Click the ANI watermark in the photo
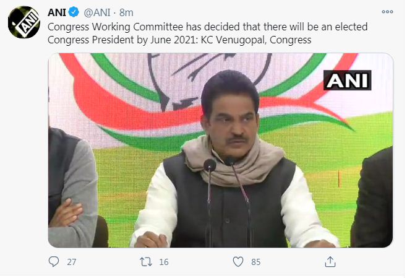 click(x=347, y=80)
